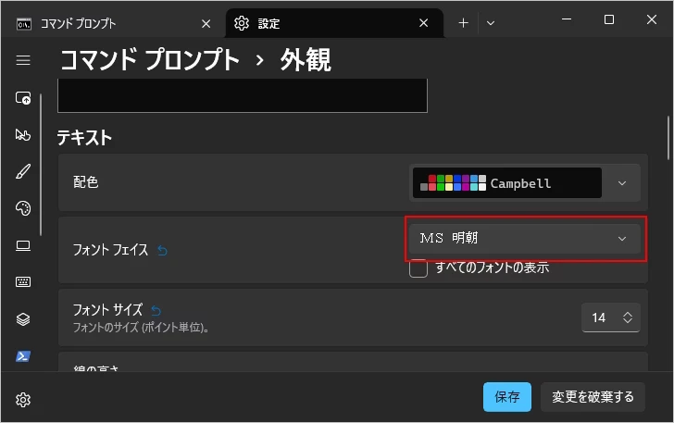Click the 配色 row label
This screenshot has width=674, height=423.
(85, 182)
